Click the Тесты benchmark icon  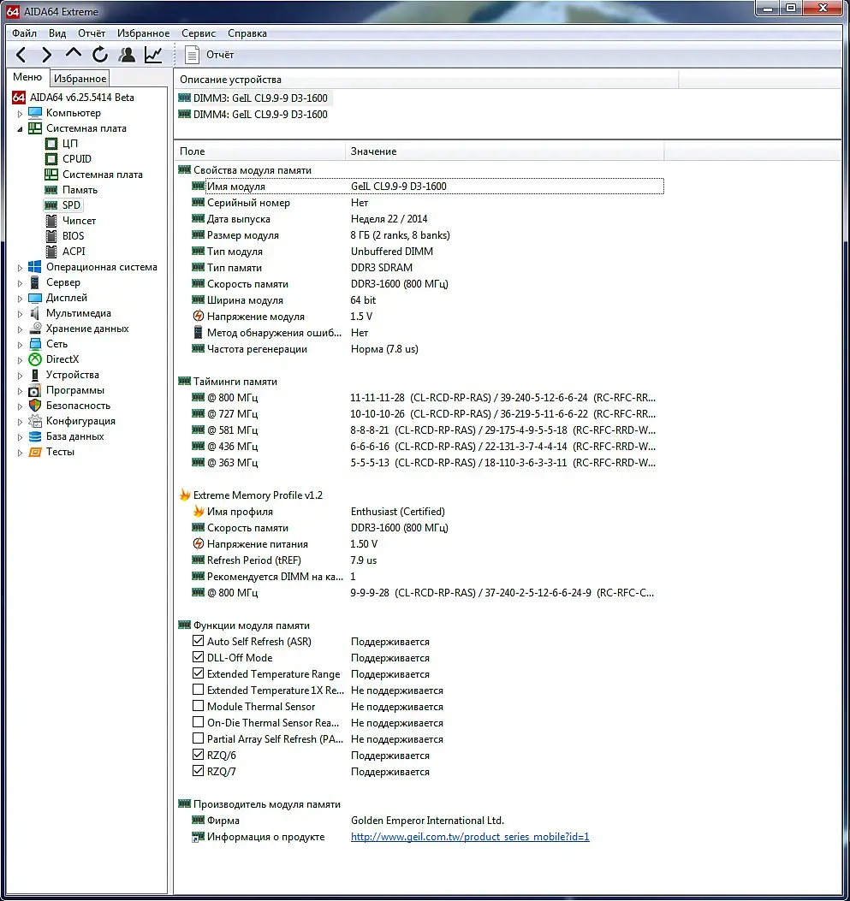point(35,453)
